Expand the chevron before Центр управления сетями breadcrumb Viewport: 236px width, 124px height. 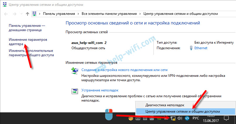pyautogui.click(x=140, y=14)
